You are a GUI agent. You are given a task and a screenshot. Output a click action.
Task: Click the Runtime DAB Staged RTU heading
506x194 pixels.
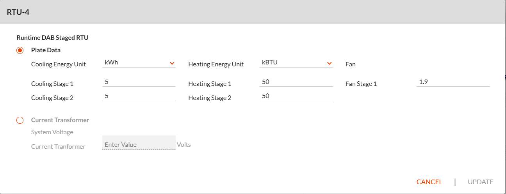52,38
